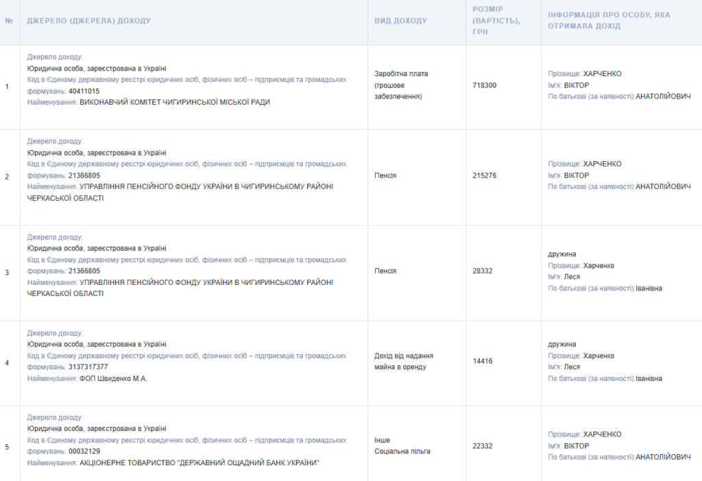Select the amount 22332 in row five
Viewport: 702px width, 481px height.
(482, 446)
